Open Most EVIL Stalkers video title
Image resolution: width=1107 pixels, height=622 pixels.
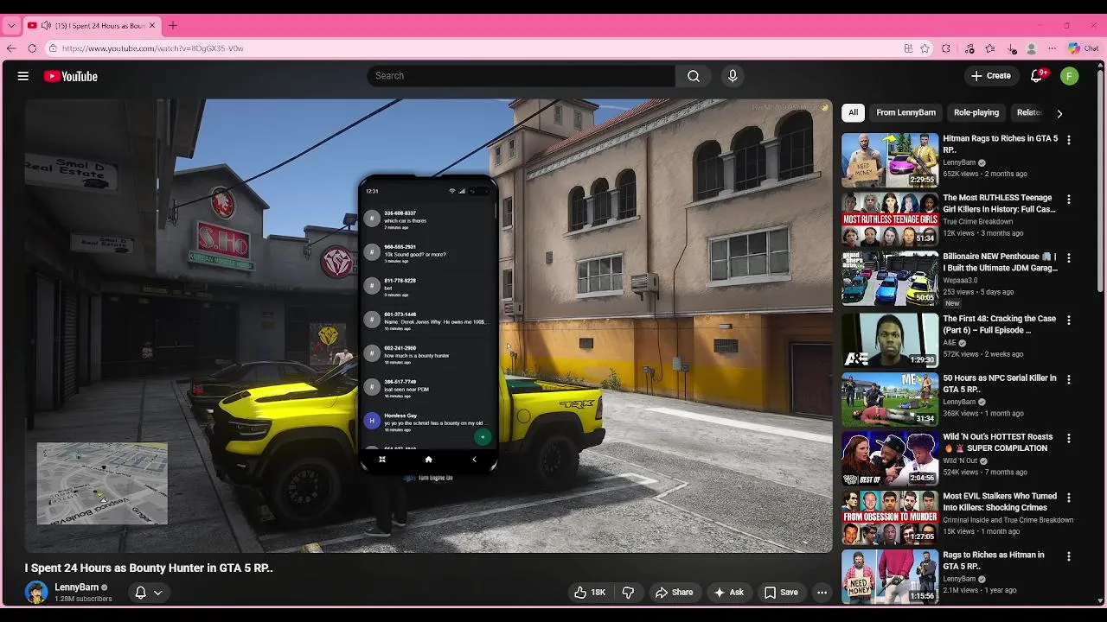[1000, 502]
